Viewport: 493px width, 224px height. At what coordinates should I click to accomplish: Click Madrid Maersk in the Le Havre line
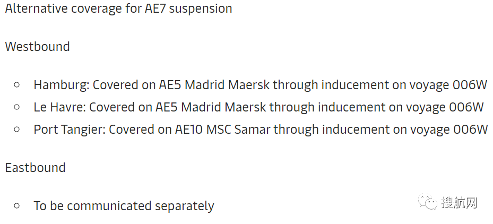224,107
